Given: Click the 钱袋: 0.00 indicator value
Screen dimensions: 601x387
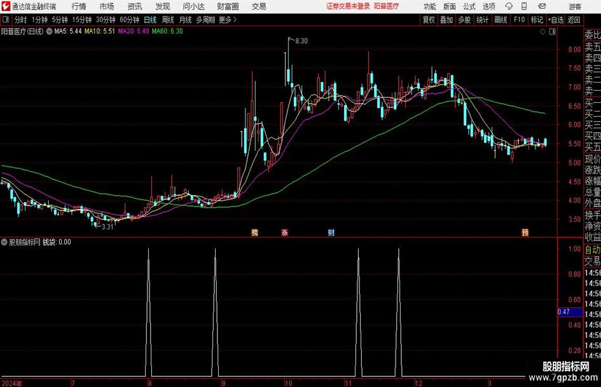Looking at the screenshot, I should [57, 242].
